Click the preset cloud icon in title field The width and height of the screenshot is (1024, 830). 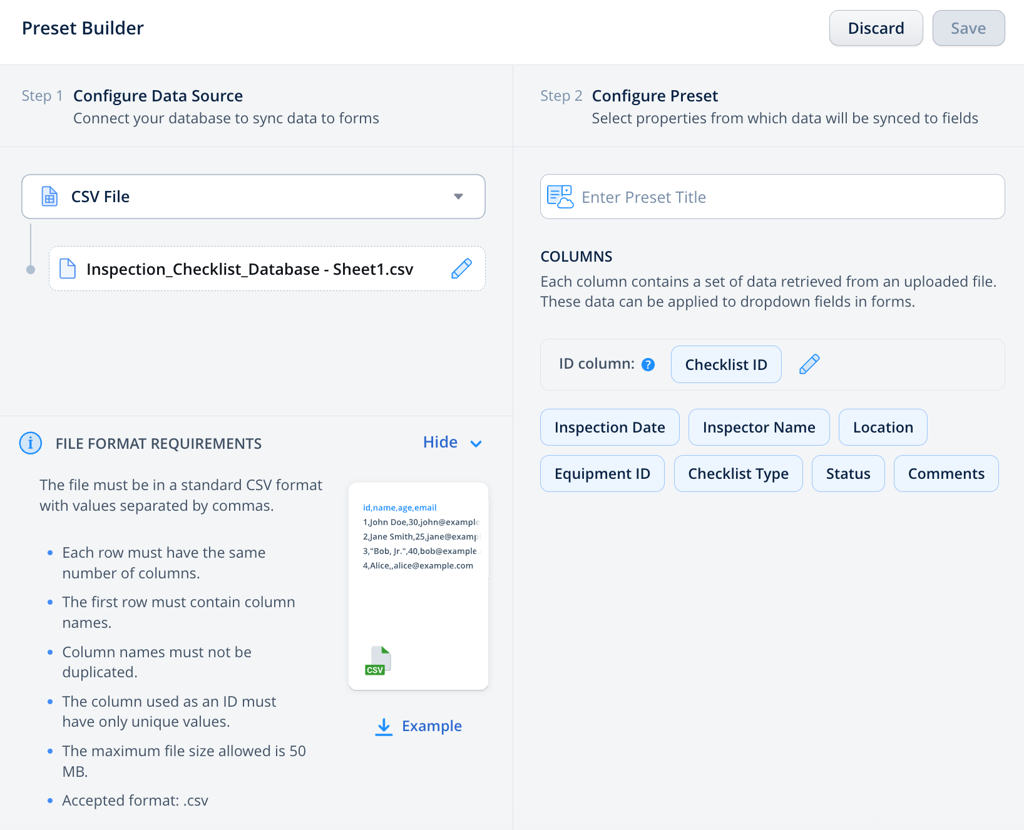pyautogui.click(x=560, y=197)
